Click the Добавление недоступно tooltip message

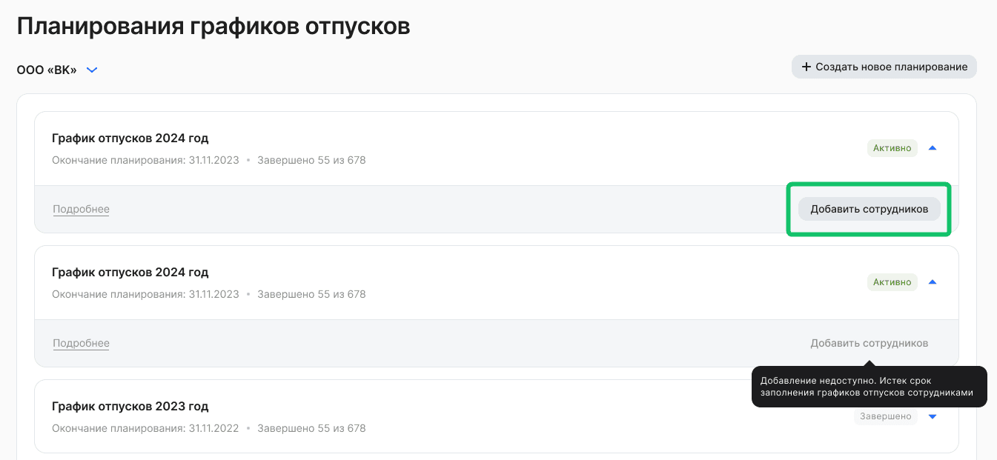[869, 387]
